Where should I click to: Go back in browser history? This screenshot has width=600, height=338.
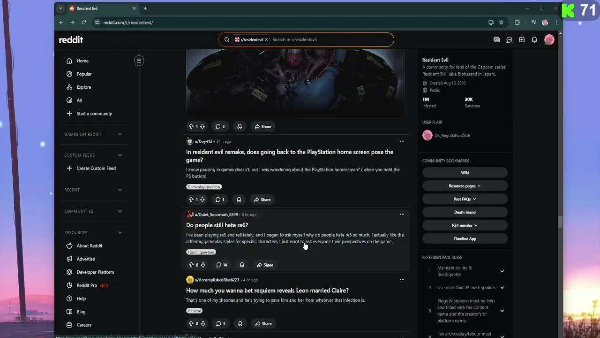click(61, 23)
